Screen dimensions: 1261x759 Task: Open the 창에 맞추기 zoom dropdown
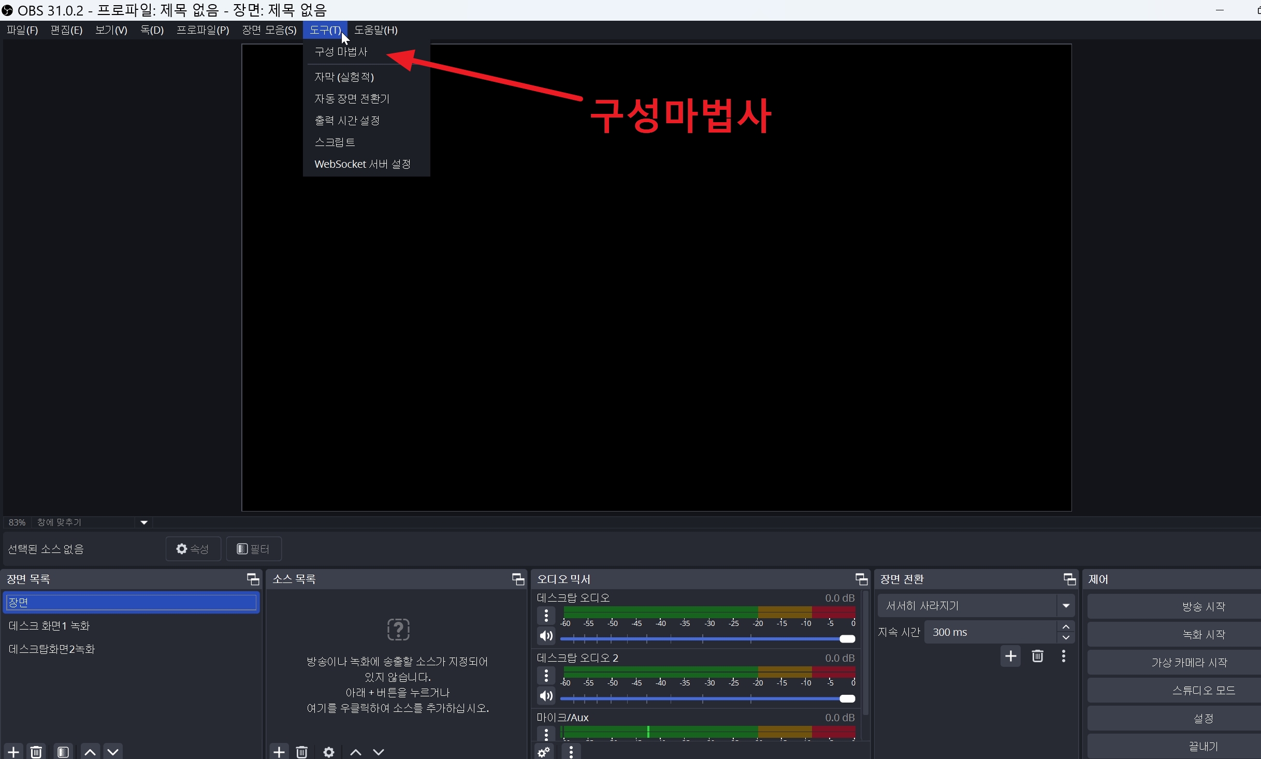click(143, 522)
